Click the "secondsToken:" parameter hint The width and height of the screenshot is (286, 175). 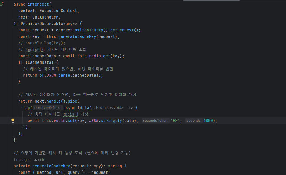(156, 121)
